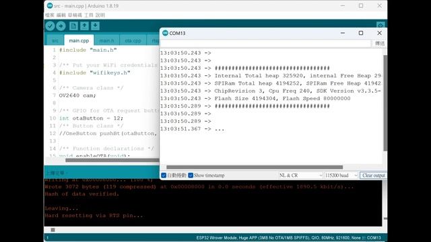This screenshot has width=431, height=242.
Task: Click the serial monitor message input field
Action: 265,43
